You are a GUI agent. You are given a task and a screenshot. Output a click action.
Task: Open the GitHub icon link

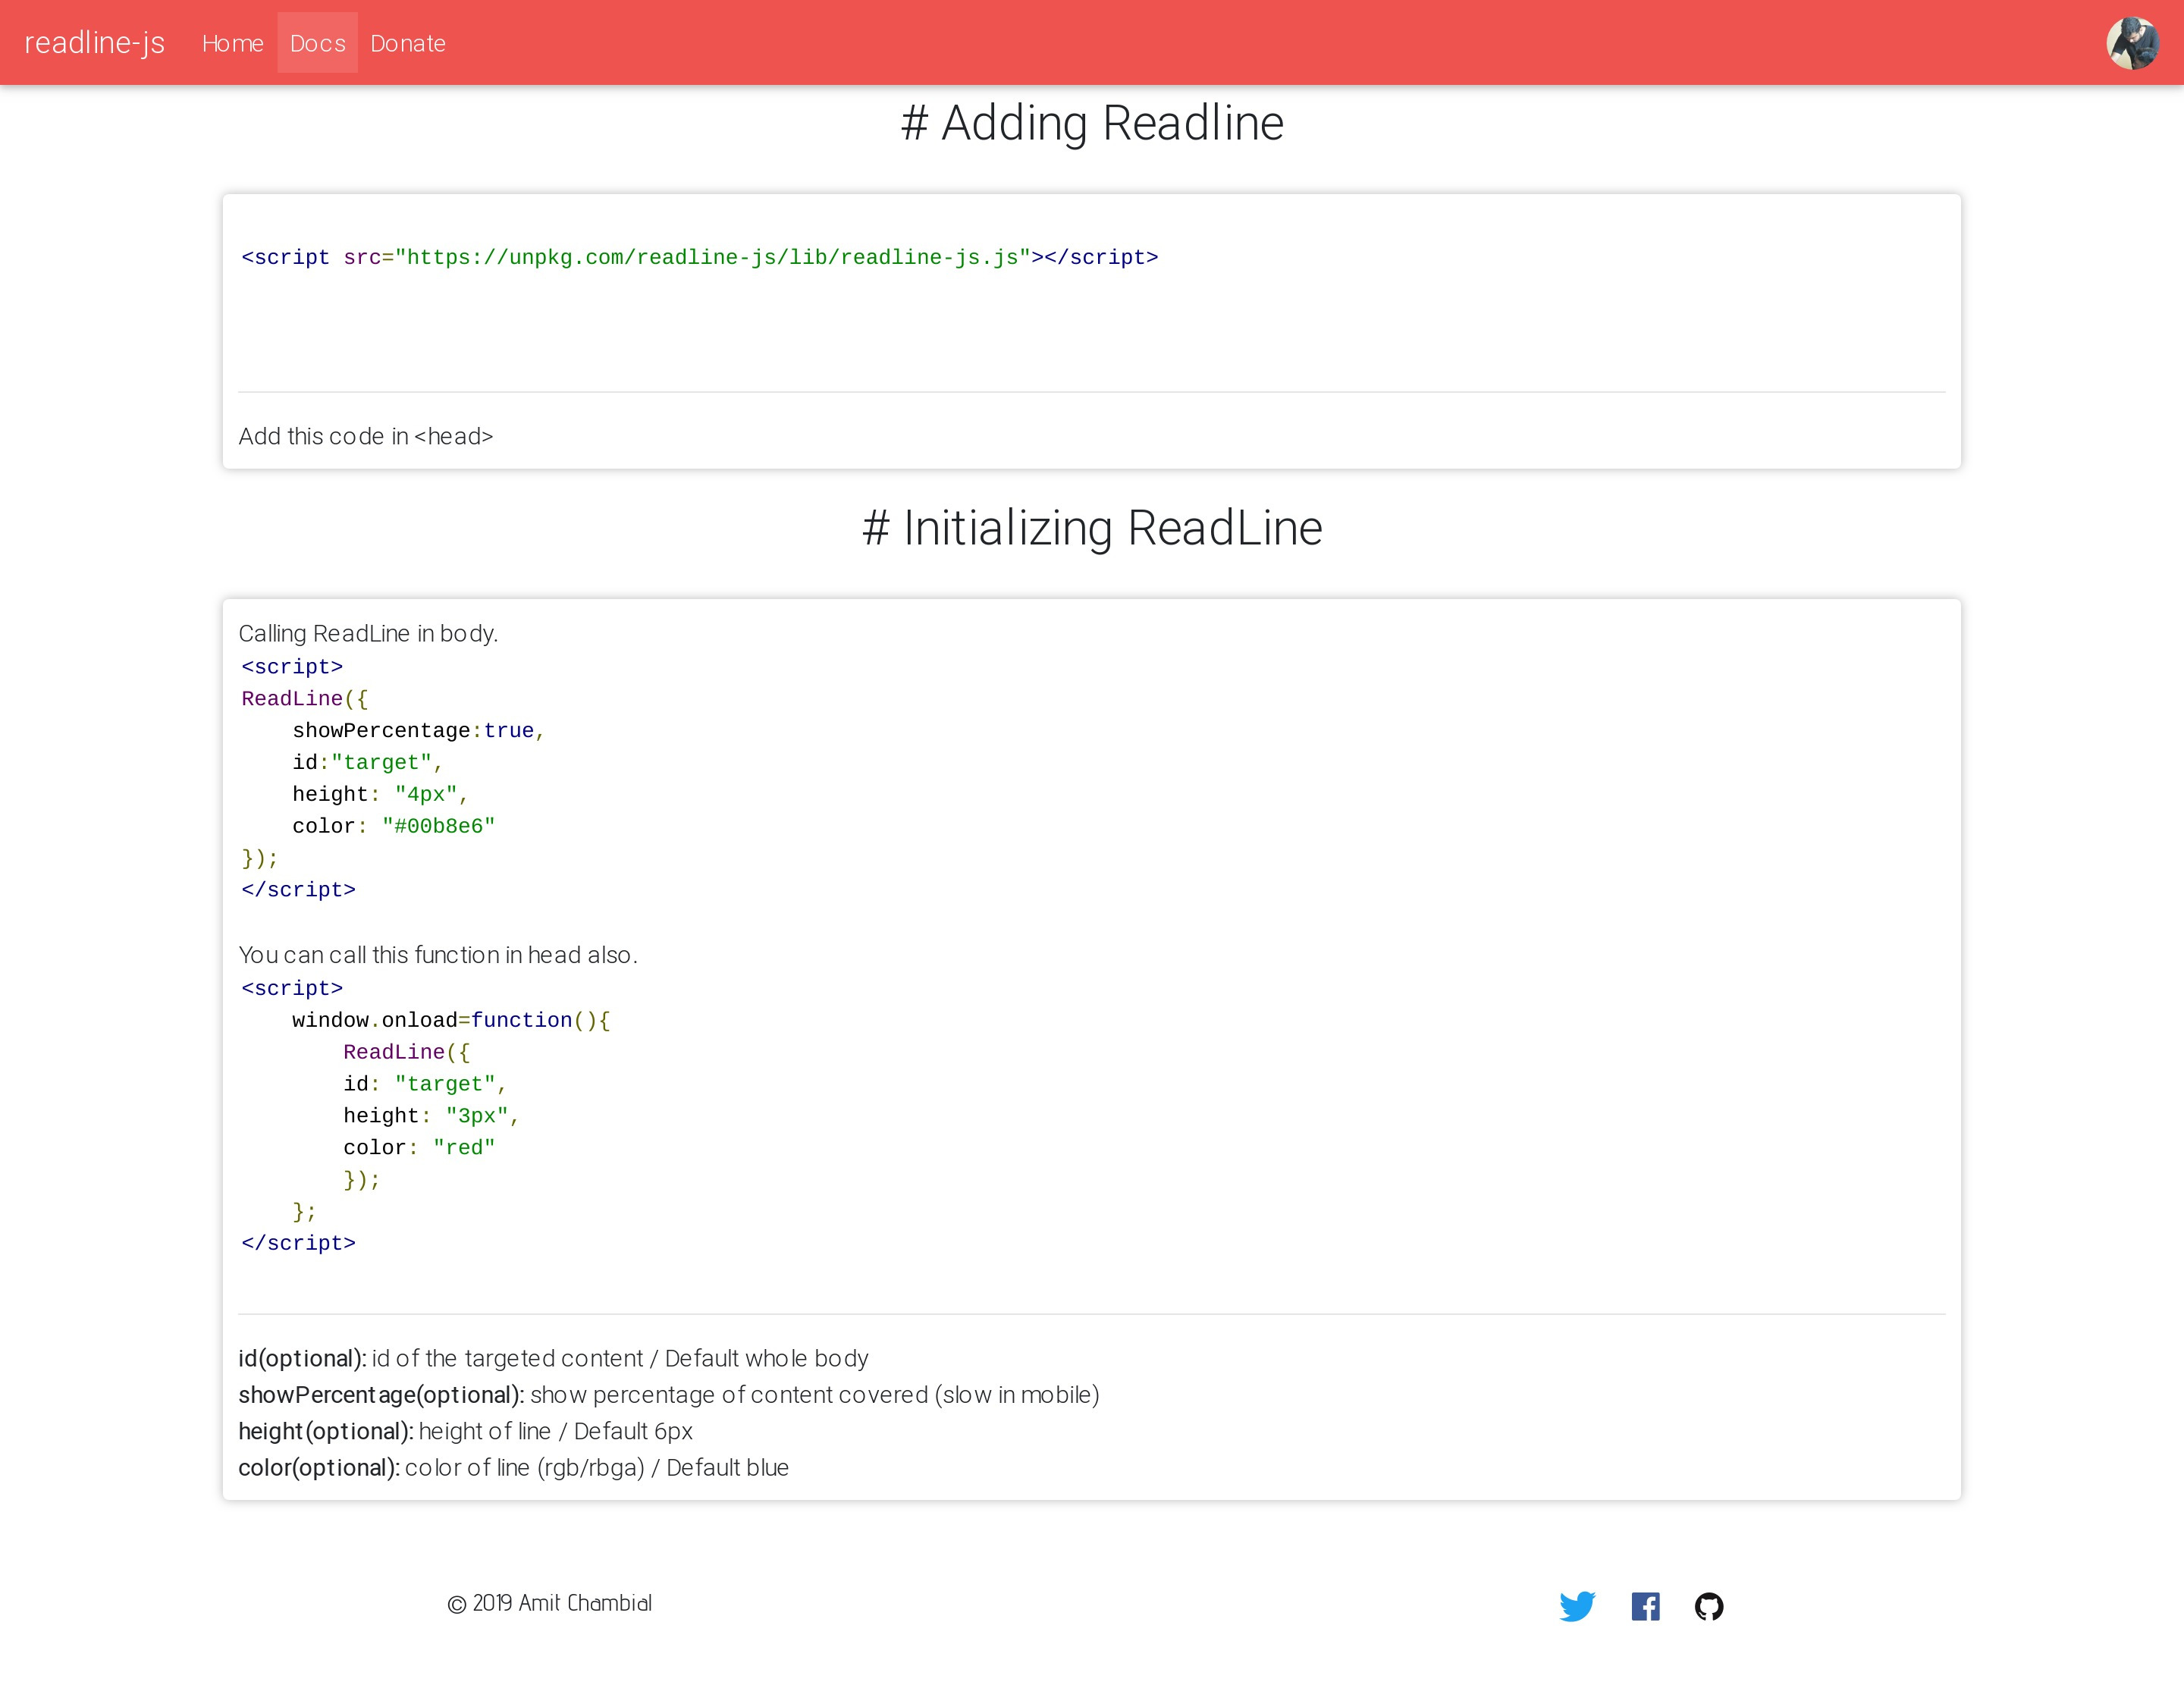(1709, 1606)
